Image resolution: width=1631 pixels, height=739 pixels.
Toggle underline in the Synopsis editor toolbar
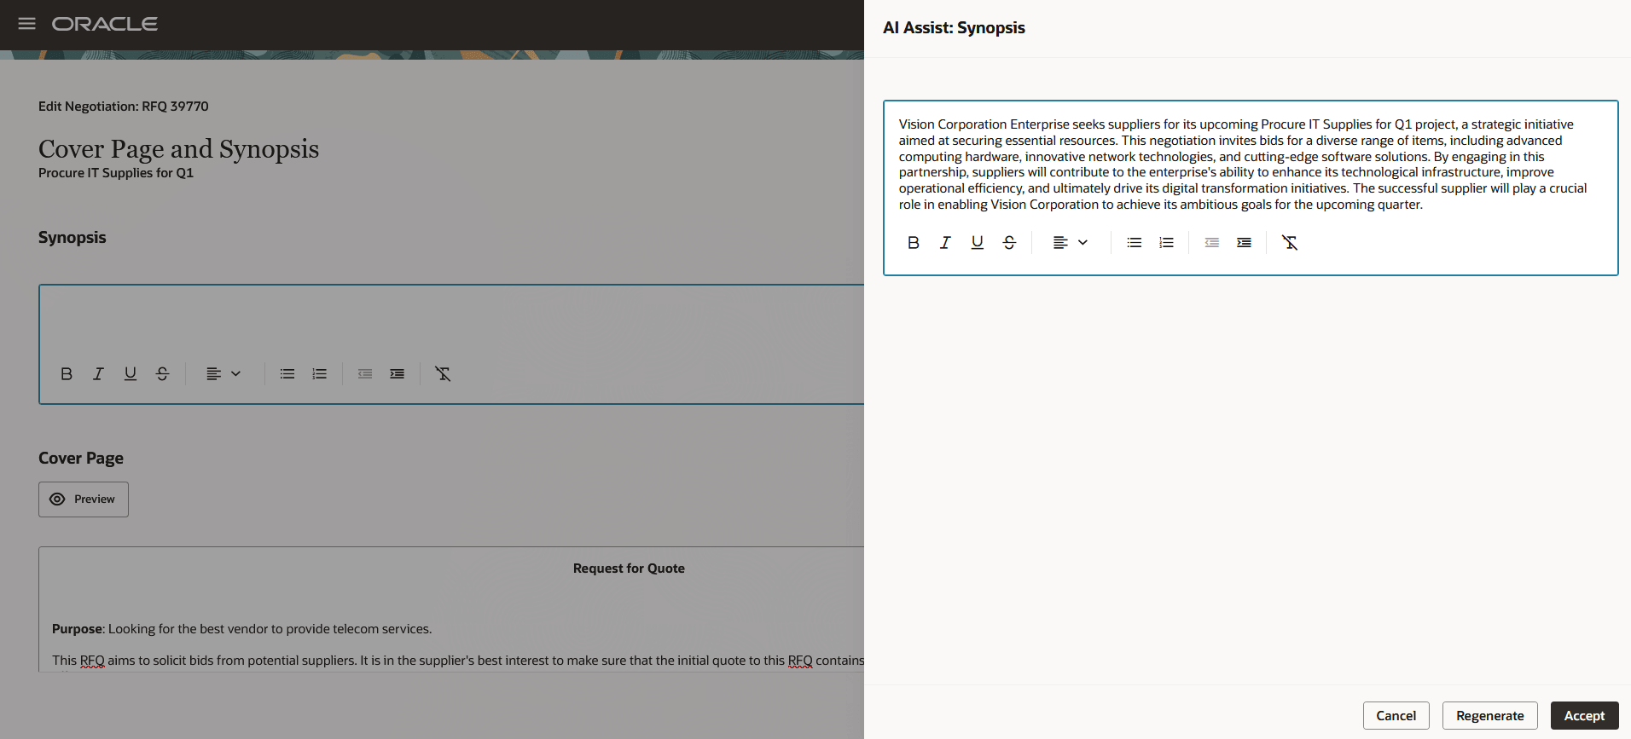click(x=131, y=373)
